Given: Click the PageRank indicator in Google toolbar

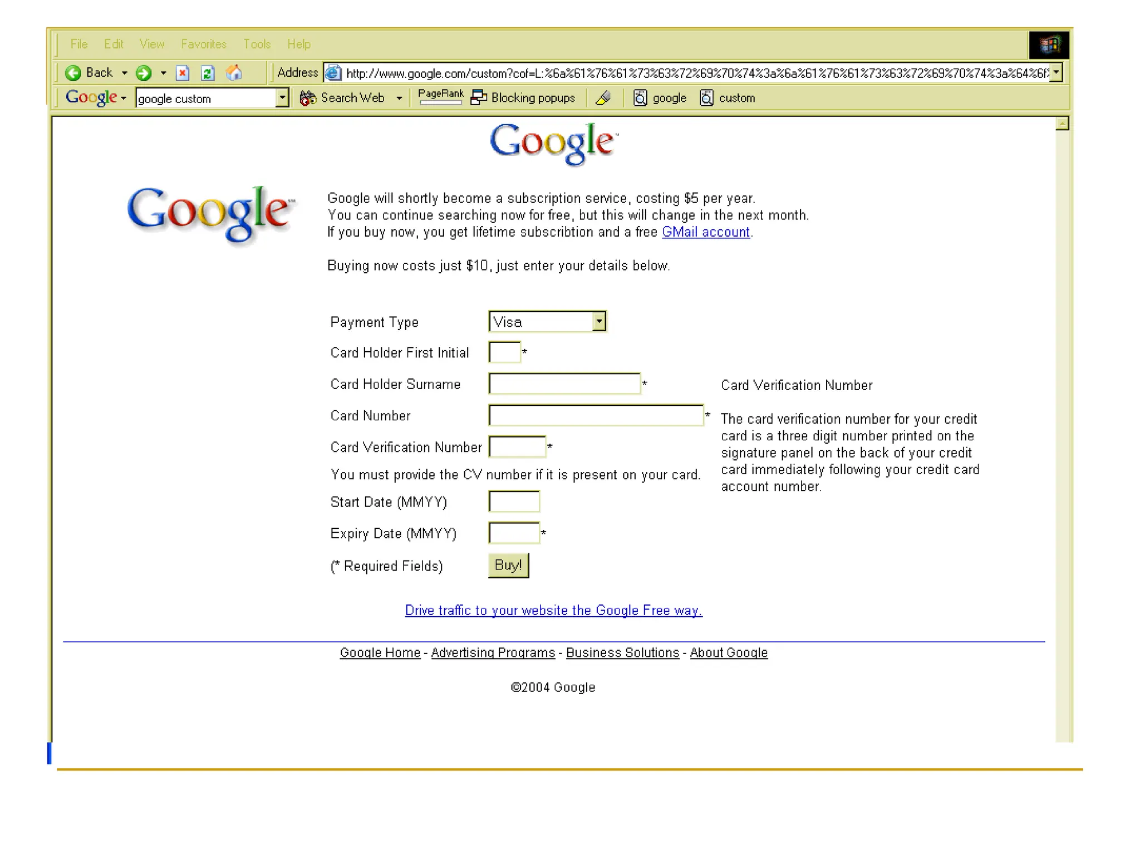Looking at the screenshot, I should pyautogui.click(x=441, y=96).
